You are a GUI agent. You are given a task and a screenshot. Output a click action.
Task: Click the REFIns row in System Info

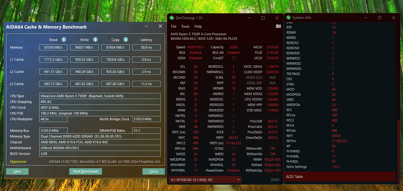(340, 141)
